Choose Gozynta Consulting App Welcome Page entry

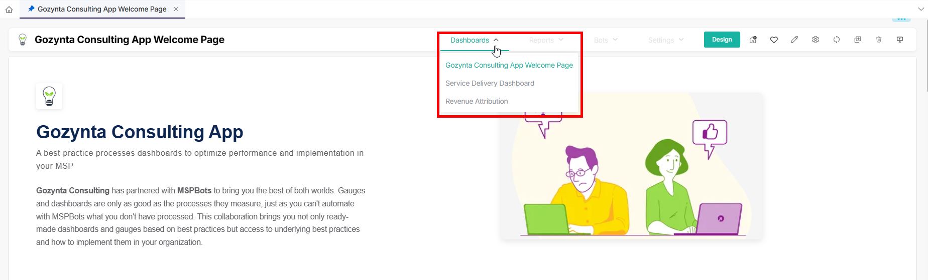click(509, 65)
